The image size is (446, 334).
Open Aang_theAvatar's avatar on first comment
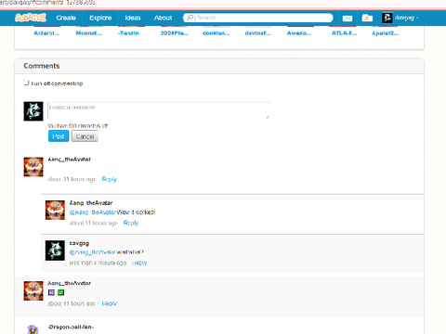(33, 167)
